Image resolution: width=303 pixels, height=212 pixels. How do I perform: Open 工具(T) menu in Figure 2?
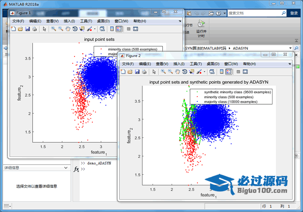pos(196,64)
